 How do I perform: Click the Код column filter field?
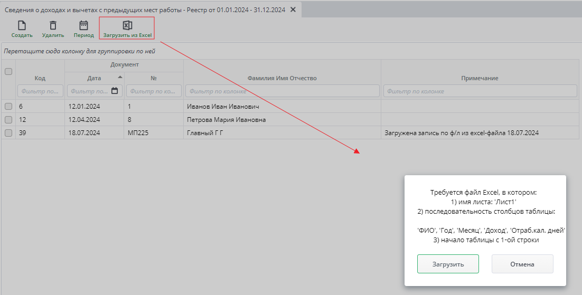click(x=40, y=91)
